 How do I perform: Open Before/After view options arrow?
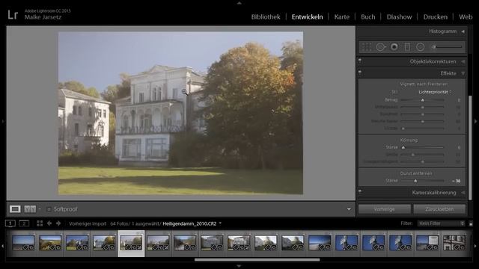pyautogui.click(x=40, y=209)
